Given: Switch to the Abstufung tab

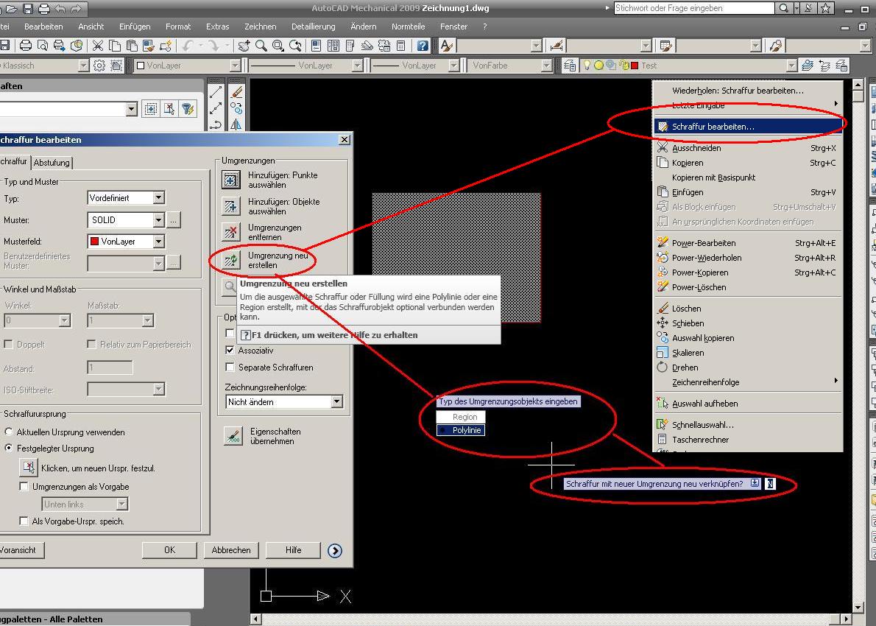Looking at the screenshot, I should pos(52,163).
